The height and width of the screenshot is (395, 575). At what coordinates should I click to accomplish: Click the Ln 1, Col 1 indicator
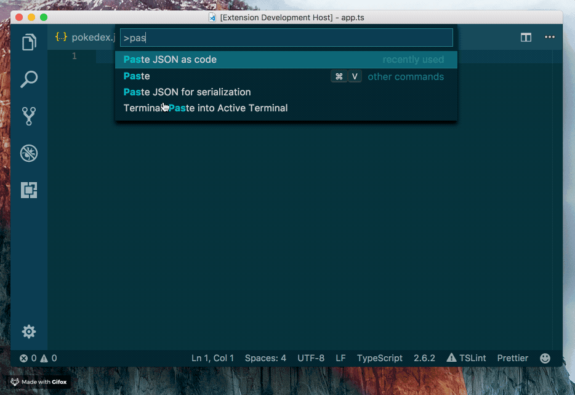click(x=212, y=358)
